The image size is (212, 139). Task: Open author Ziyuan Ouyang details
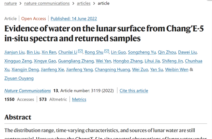click(19, 78)
